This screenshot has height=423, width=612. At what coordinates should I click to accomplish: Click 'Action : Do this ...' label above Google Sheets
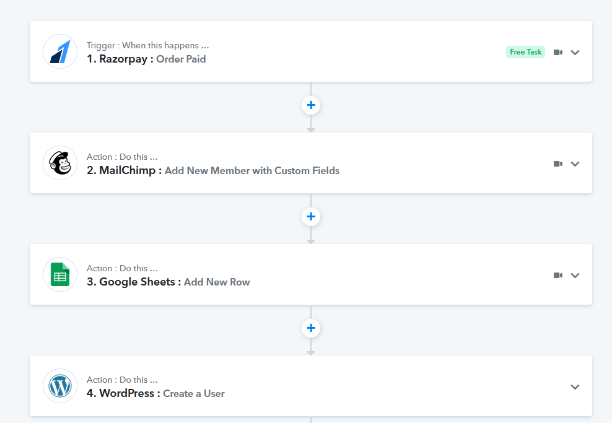click(122, 268)
